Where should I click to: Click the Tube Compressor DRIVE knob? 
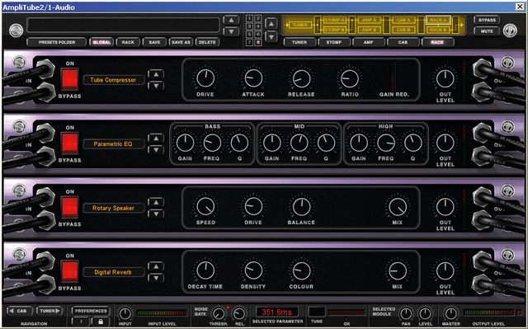tap(205, 78)
